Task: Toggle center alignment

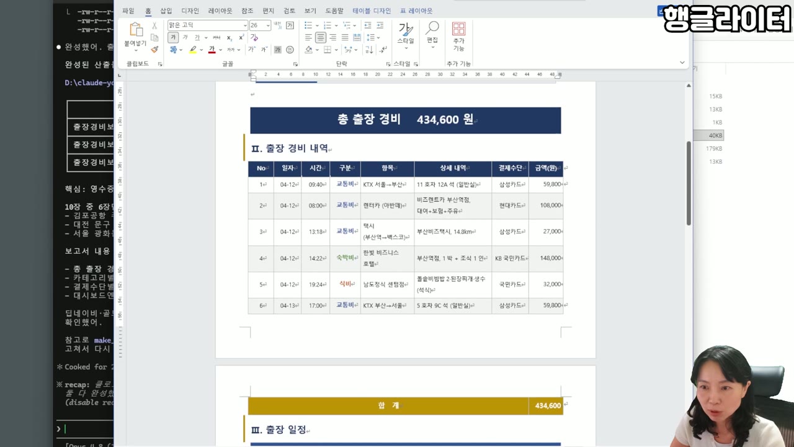Action: tap(321, 37)
